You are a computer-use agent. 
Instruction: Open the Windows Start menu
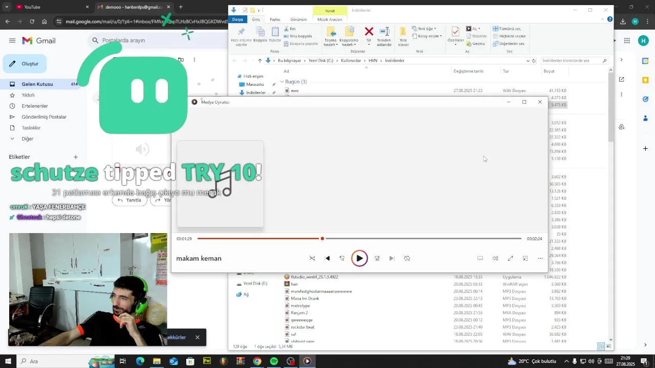click(8, 361)
